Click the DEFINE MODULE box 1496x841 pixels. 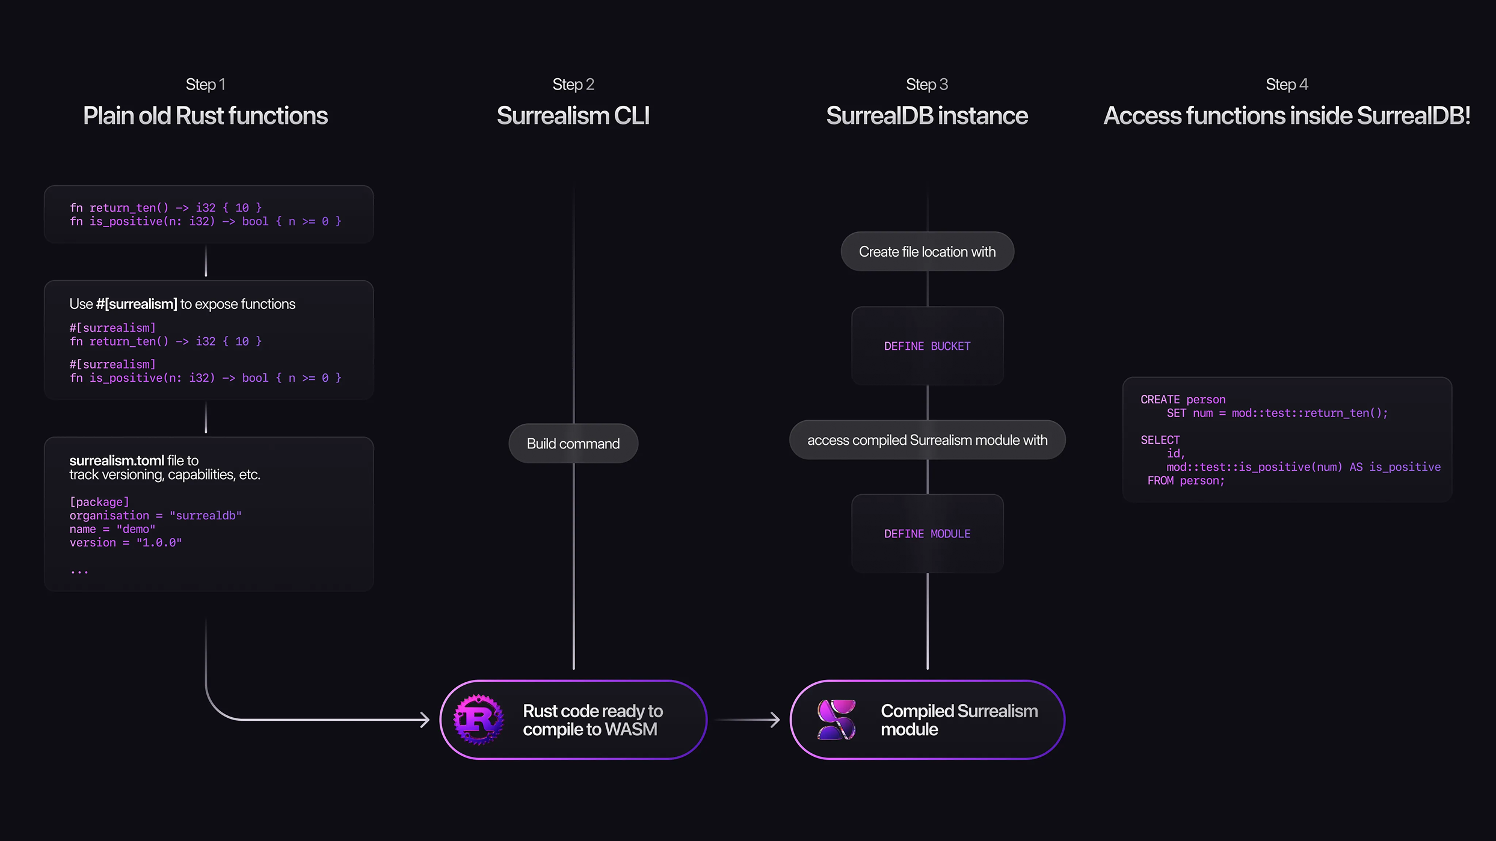[927, 534]
